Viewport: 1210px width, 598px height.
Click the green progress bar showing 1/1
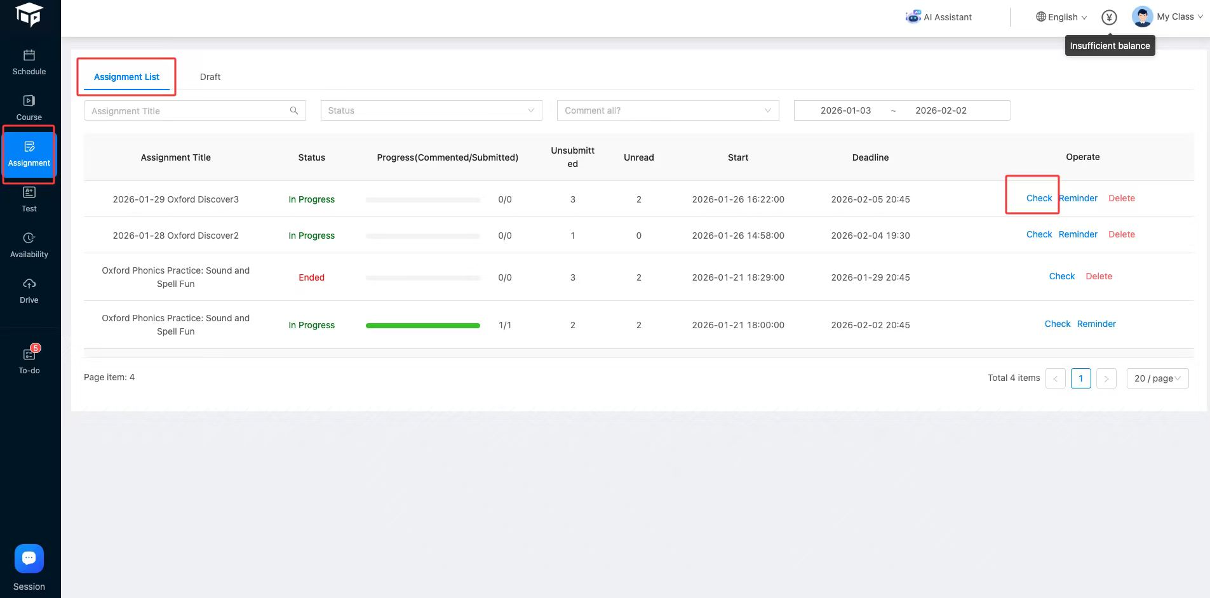pyautogui.click(x=423, y=325)
